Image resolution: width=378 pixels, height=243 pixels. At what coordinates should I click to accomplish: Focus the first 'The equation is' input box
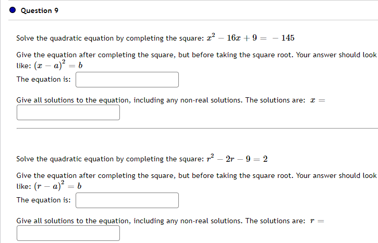coord(127,80)
